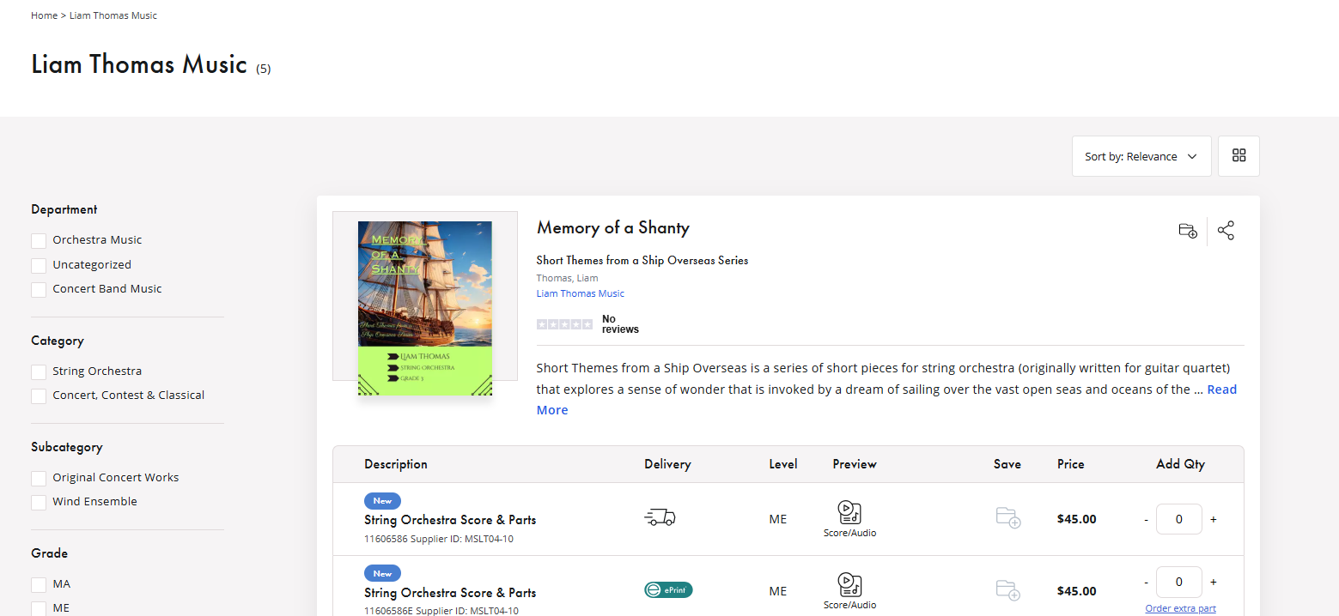The image size is (1339, 616).
Task: Enable the String Orchestra category filter
Action: pos(39,372)
